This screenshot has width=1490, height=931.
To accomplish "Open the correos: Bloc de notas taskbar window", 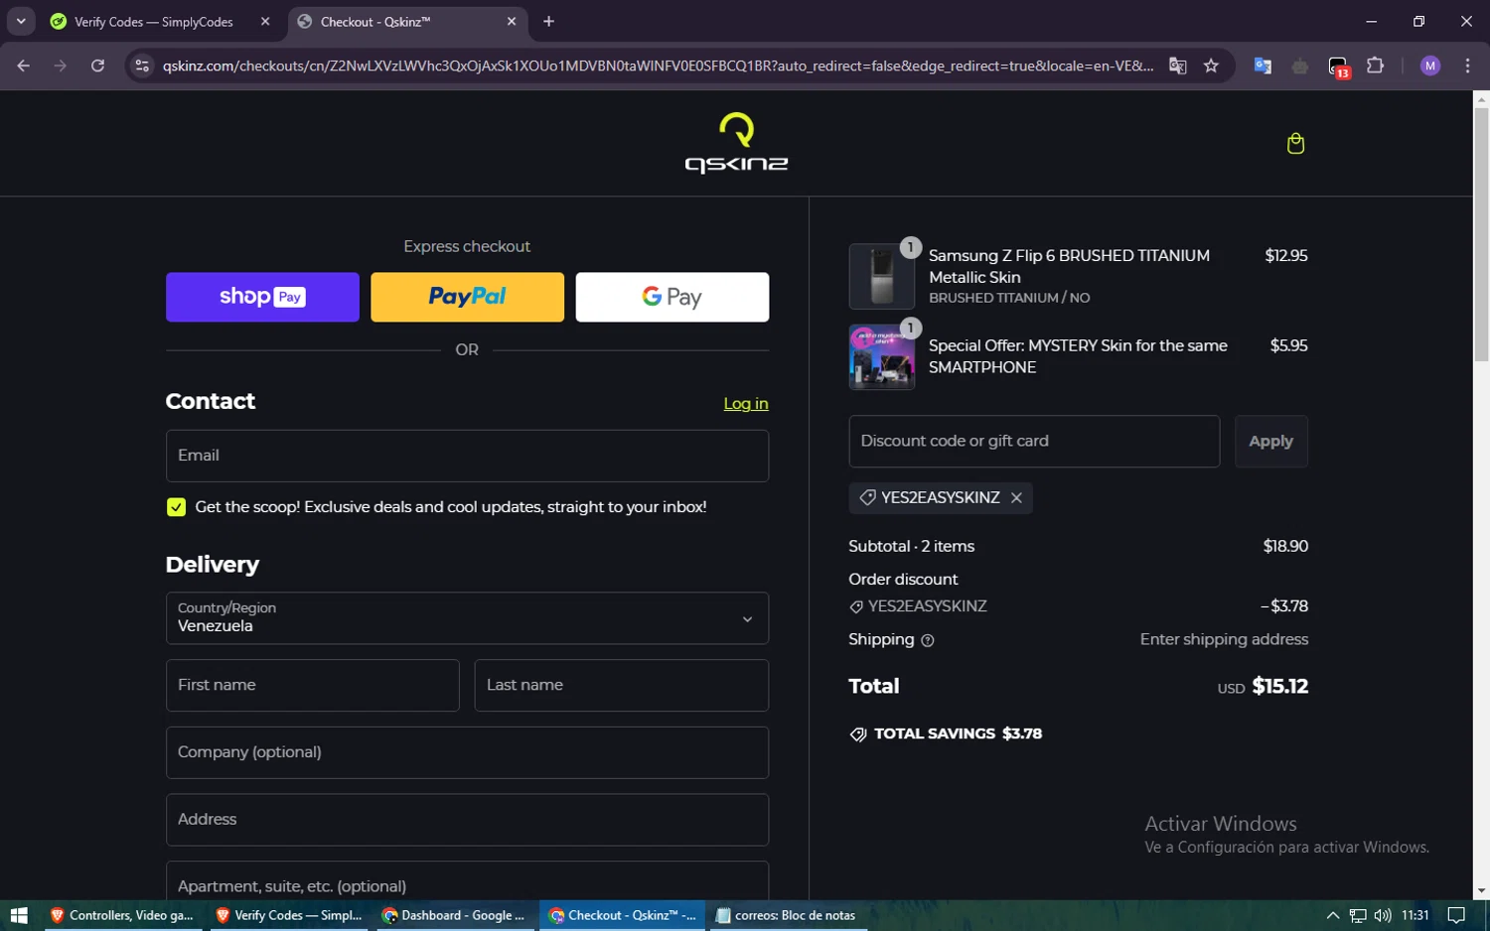I will click(787, 915).
